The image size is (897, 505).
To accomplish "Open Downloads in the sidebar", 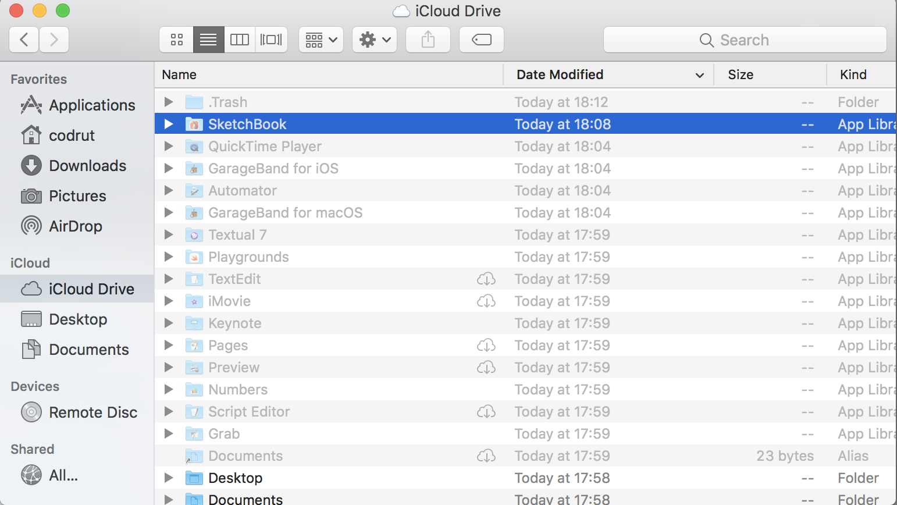I will pyautogui.click(x=77, y=166).
